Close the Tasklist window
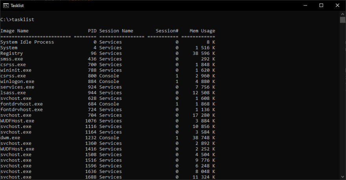This screenshot has width=346, height=180. [337, 5]
